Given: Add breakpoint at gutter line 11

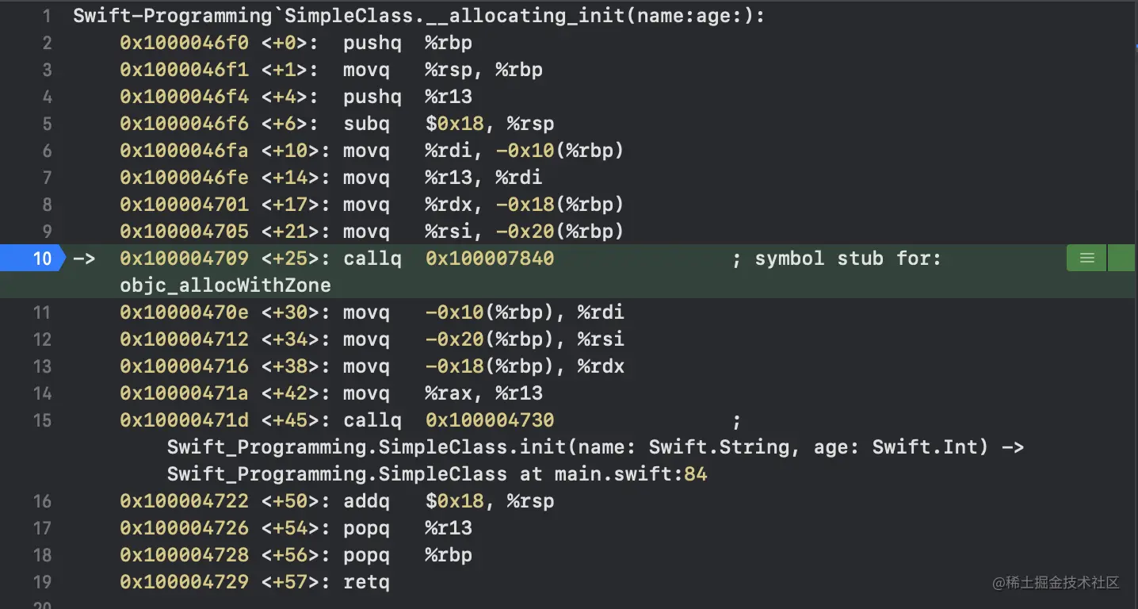Looking at the screenshot, I should 42,312.
